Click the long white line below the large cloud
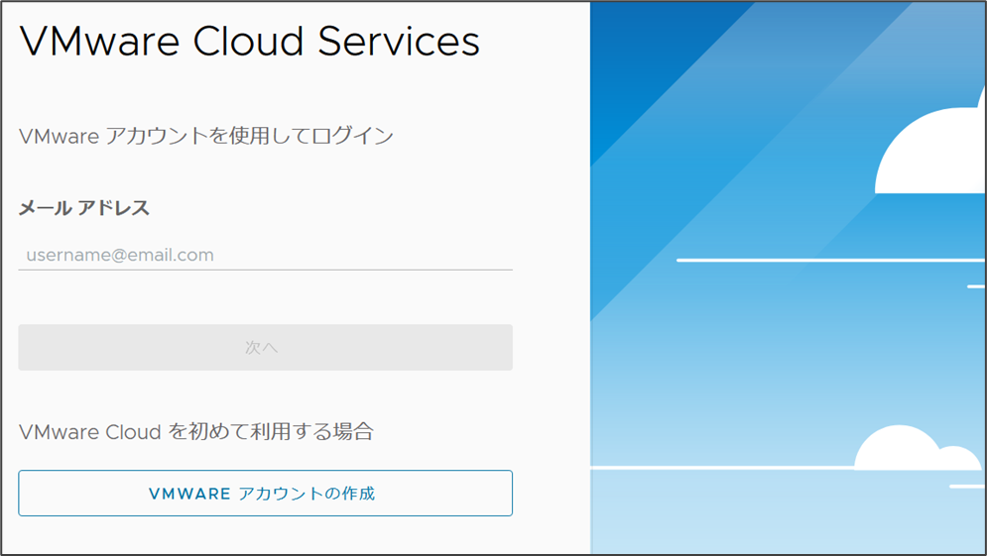 [823, 260]
